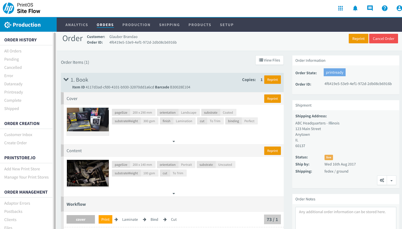Open the shipment actions dropdown caret
The width and height of the screenshot is (402, 229).
coord(391,180)
